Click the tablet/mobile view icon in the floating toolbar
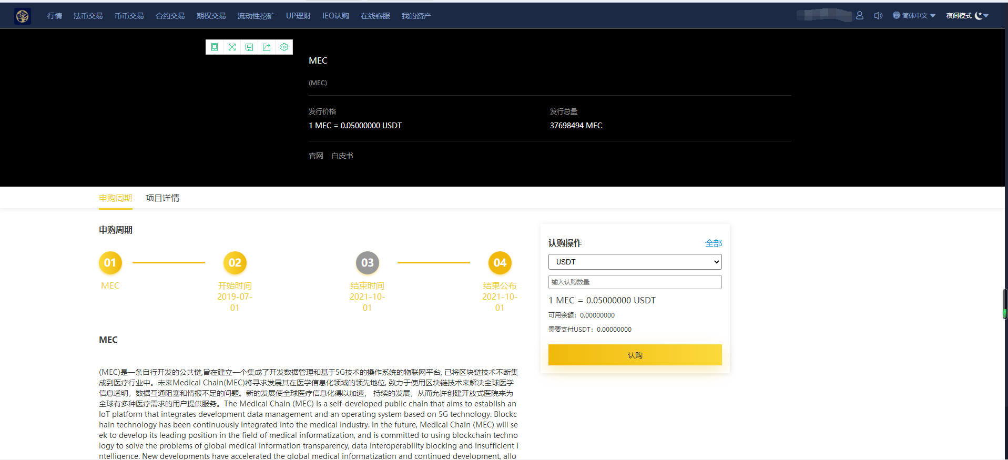Viewport: 1008px width, 460px height. [215, 47]
